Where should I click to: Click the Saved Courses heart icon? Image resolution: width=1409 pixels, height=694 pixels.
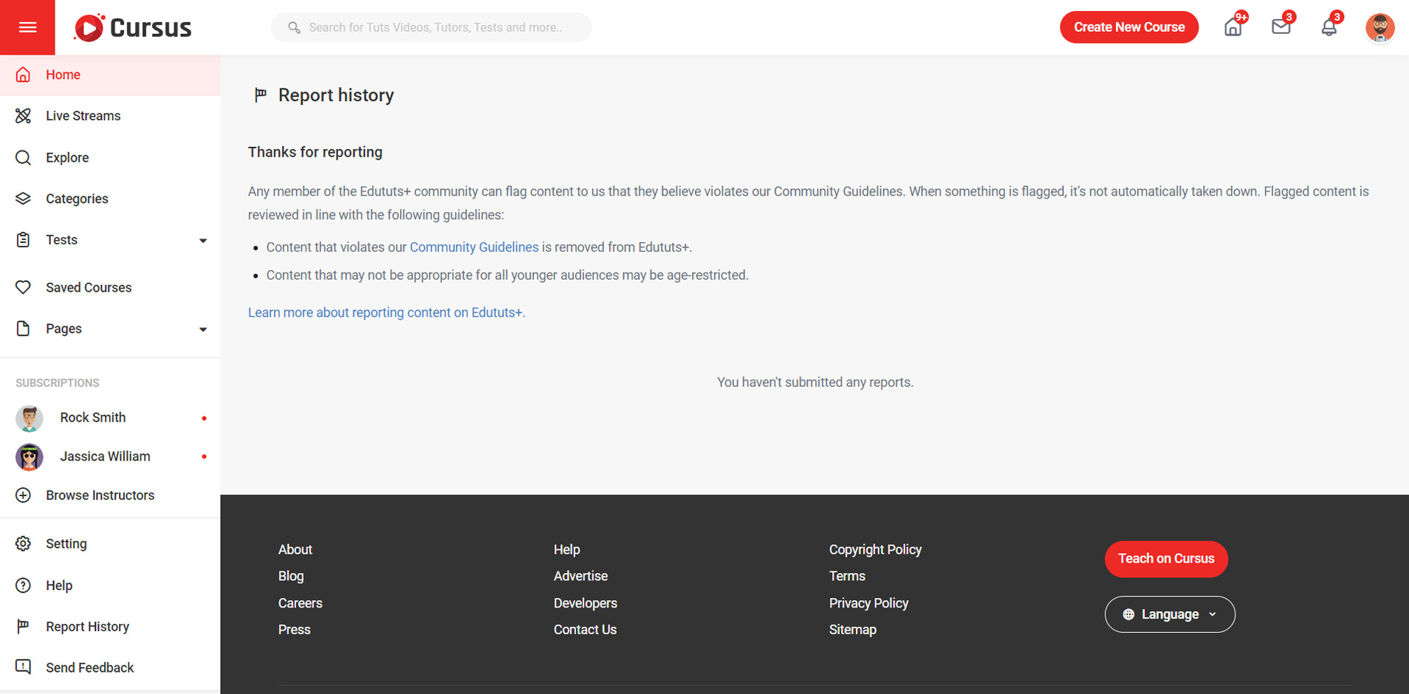[24, 287]
